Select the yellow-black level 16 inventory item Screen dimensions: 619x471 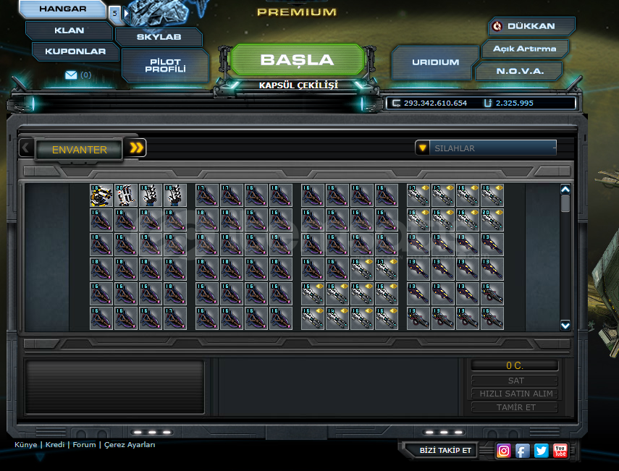point(101,195)
